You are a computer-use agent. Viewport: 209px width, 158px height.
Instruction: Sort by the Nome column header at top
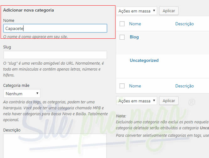[135, 24]
